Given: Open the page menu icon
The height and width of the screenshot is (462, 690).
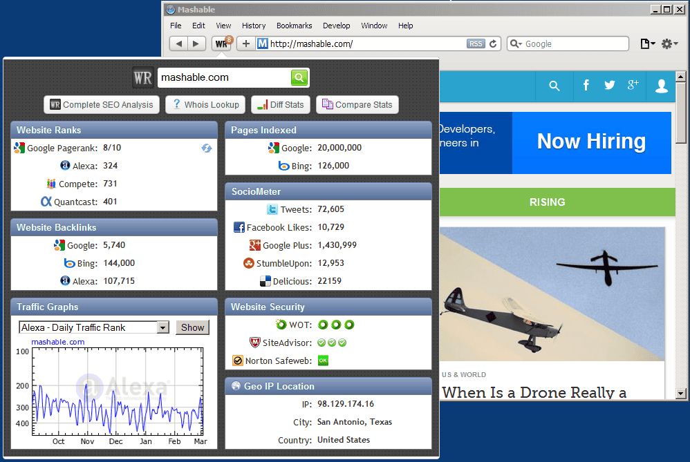Looking at the screenshot, I should point(647,44).
